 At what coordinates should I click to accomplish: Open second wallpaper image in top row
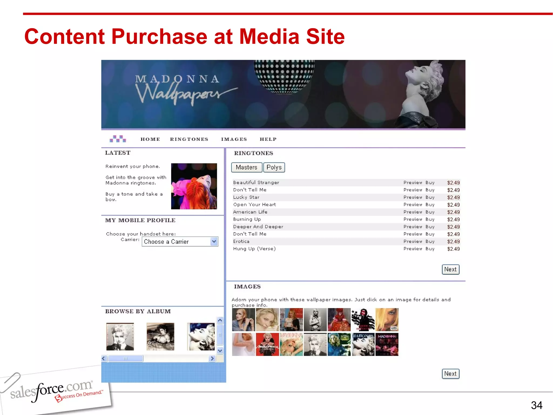point(267,320)
